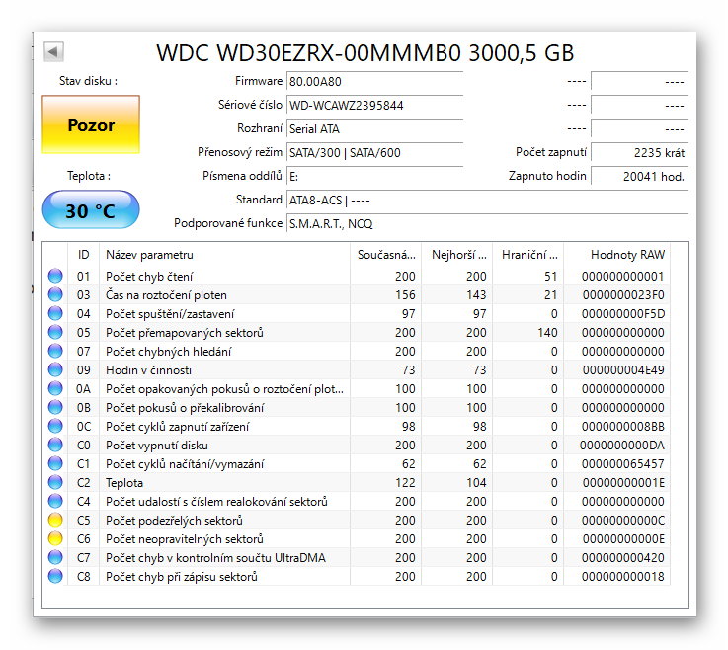Screen dimensions: 728x650
Task: Click the serial number field WD-WCAWZ2395844
Action: coord(375,106)
